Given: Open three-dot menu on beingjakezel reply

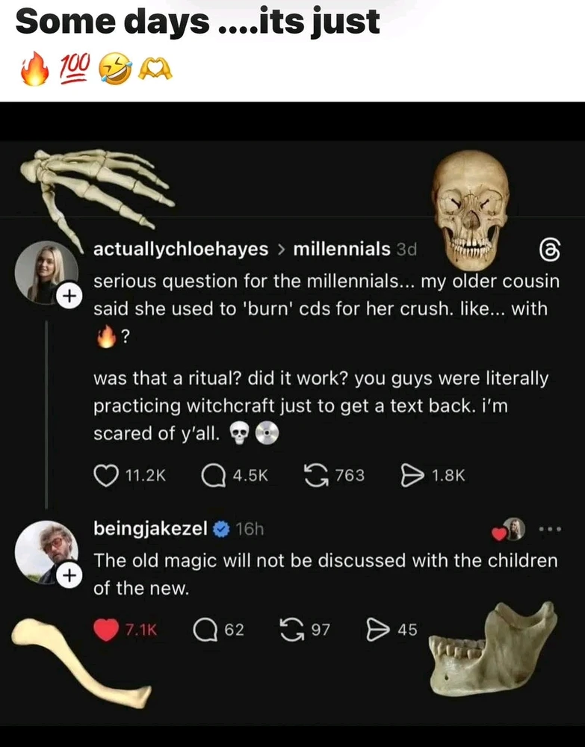Looking at the screenshot, I should pyautogui.click(x=548, y=530).
